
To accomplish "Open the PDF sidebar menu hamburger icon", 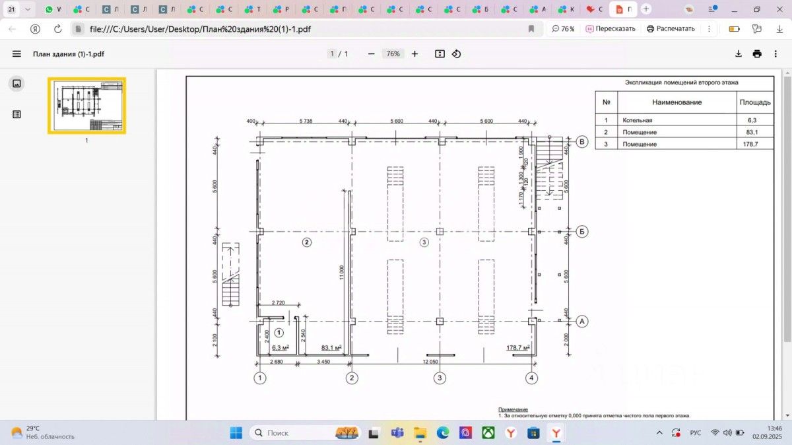I will (x=16, y=54).
